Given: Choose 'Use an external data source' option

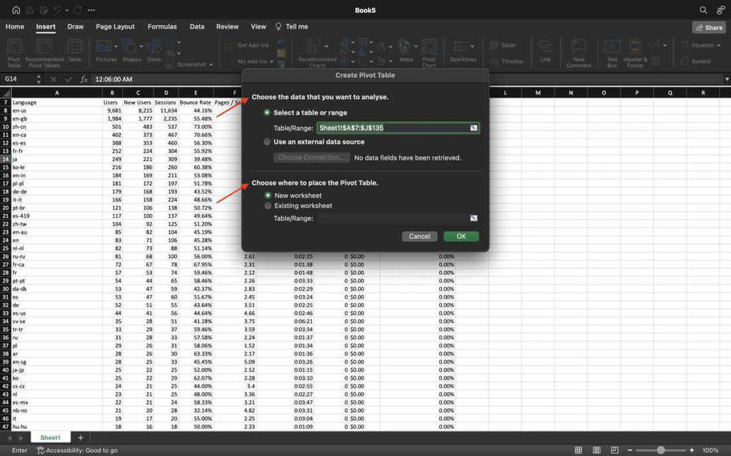Looking at the screenshot, I should [x=267, y=142].
